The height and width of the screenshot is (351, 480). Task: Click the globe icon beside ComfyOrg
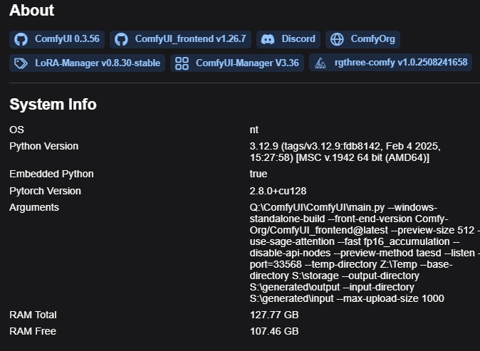(x=337, y=39)
